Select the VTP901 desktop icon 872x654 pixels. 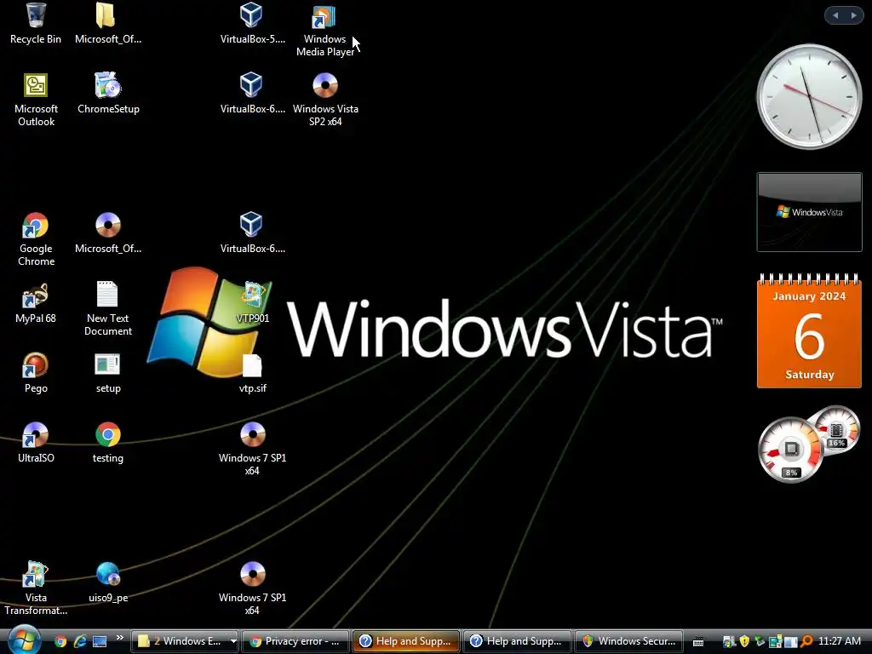[x=252, y=303]
